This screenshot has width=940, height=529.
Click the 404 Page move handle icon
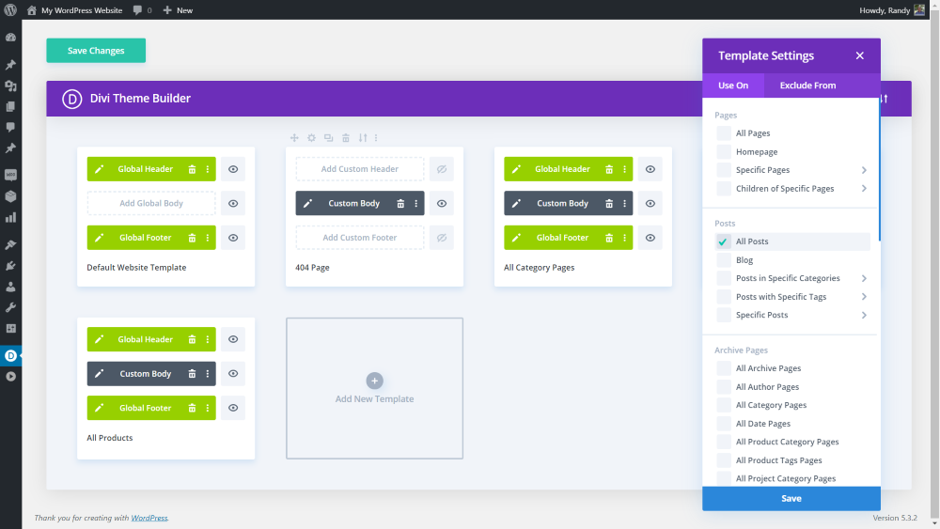[294, 138]
